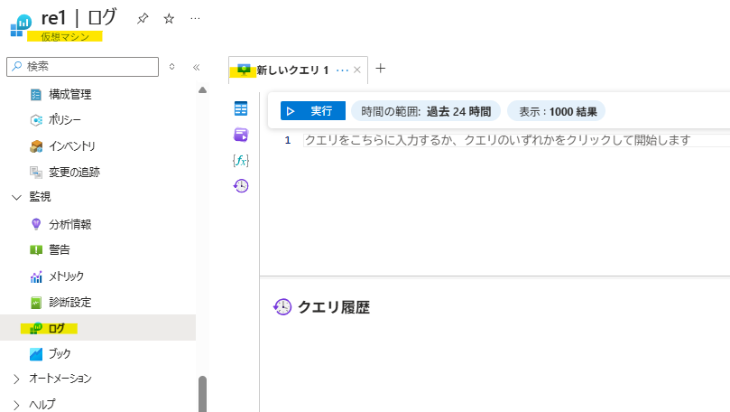This screenshot has width=730, height=412.
Task: Mark re1 as favorite with the star
Action: pyautogui.click(x=169, y=18)
